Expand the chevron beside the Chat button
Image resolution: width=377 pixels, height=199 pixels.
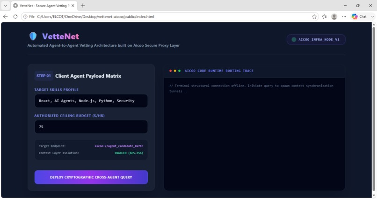(372, 16)
